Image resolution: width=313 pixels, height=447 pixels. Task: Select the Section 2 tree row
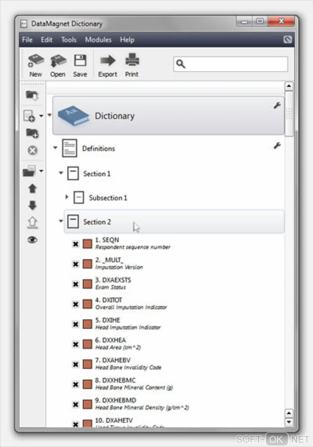tap(174, 221)
